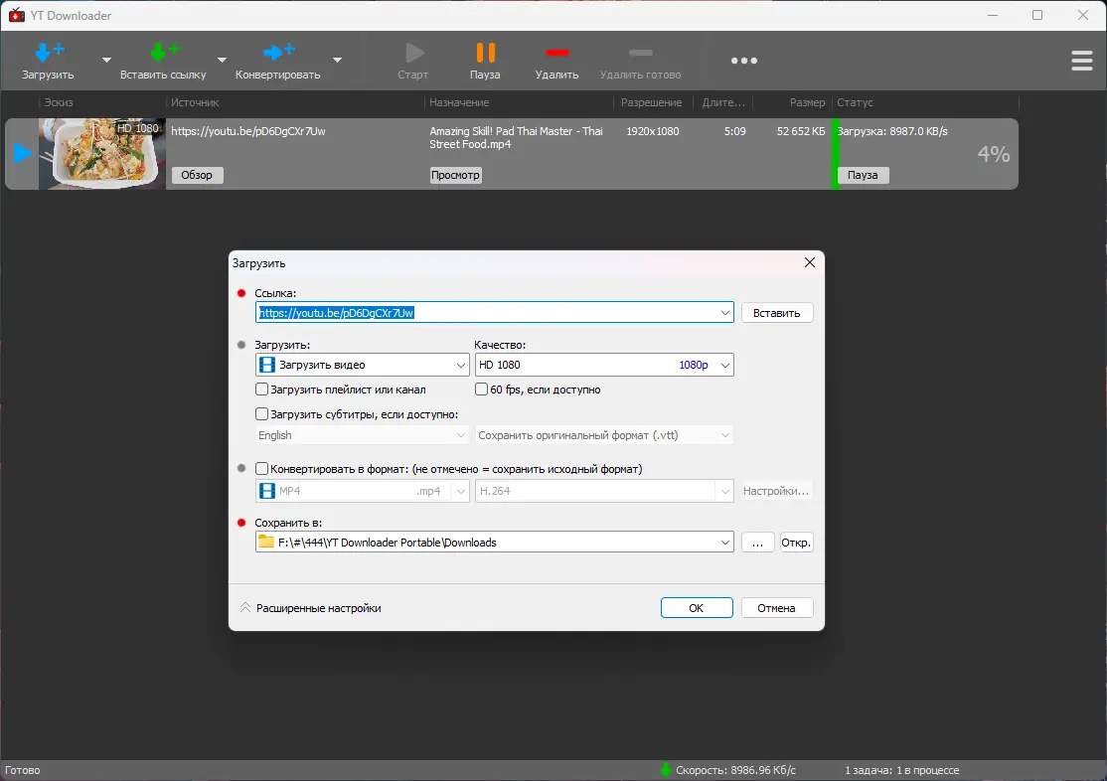
Task: Open the Загрузить видео type dropdown
Action: coord(362,365)
